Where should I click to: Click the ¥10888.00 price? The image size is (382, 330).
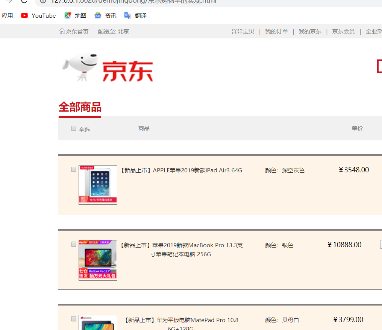[x=344, y=245]
